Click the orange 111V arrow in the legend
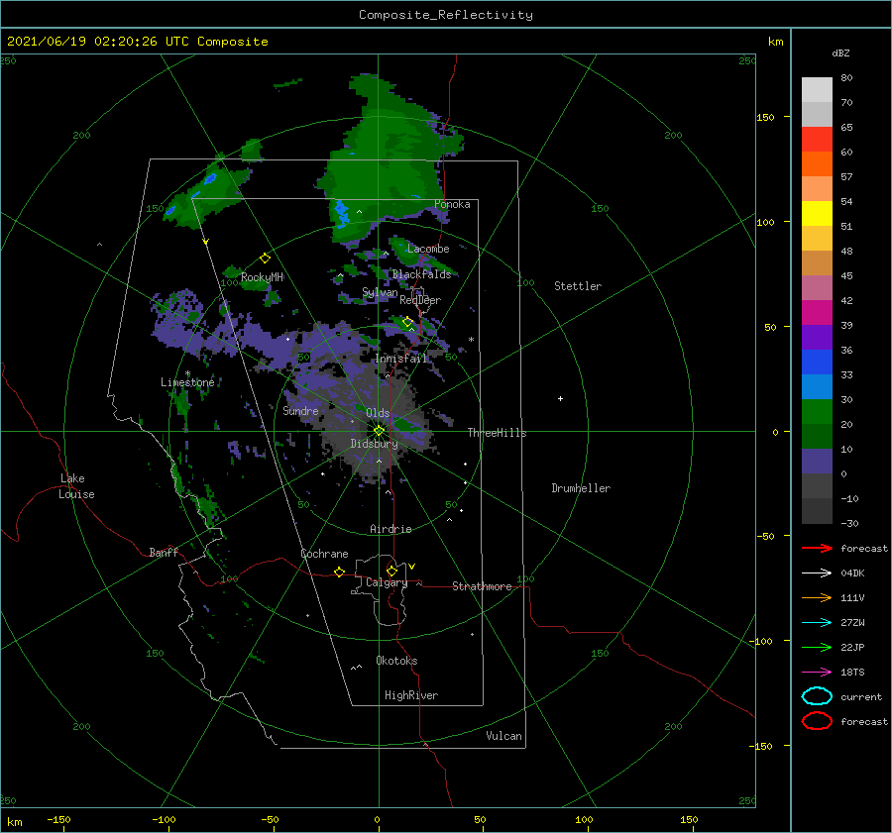 [817, 597]
